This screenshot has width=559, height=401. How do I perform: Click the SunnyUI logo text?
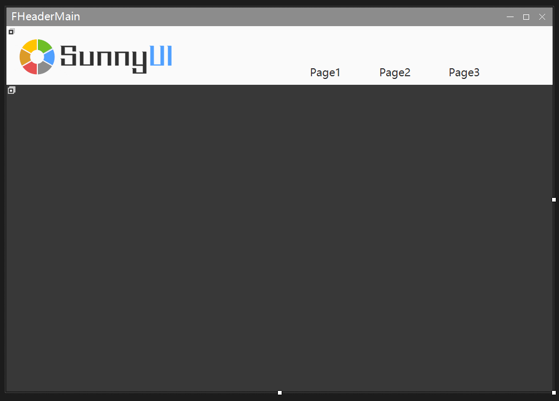(x=116, y=59)
